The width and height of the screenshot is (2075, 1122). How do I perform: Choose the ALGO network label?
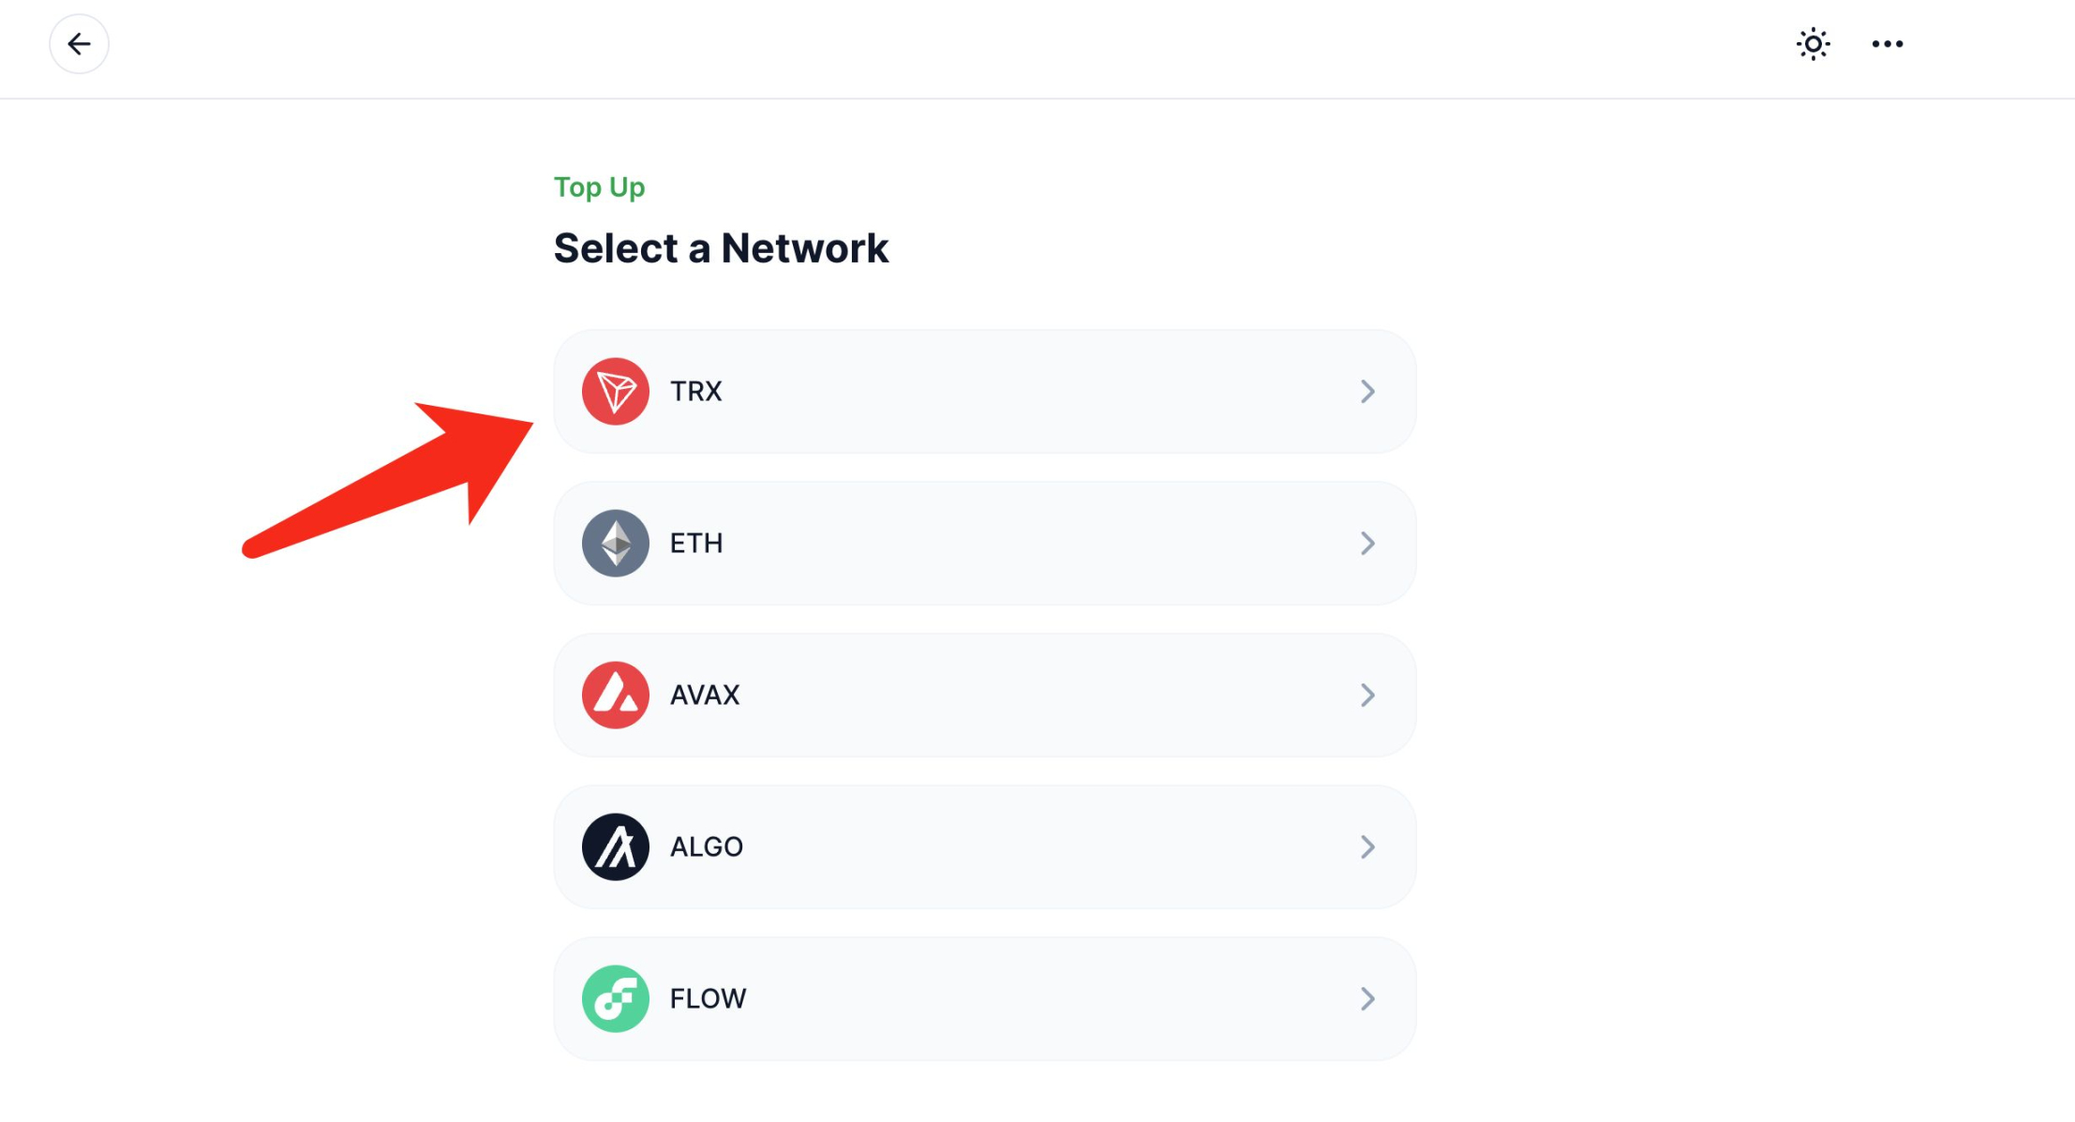click(x=707, y=846)
